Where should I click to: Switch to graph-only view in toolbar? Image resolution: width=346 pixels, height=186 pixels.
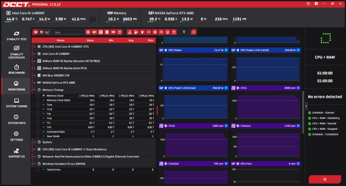pos(48,32)
